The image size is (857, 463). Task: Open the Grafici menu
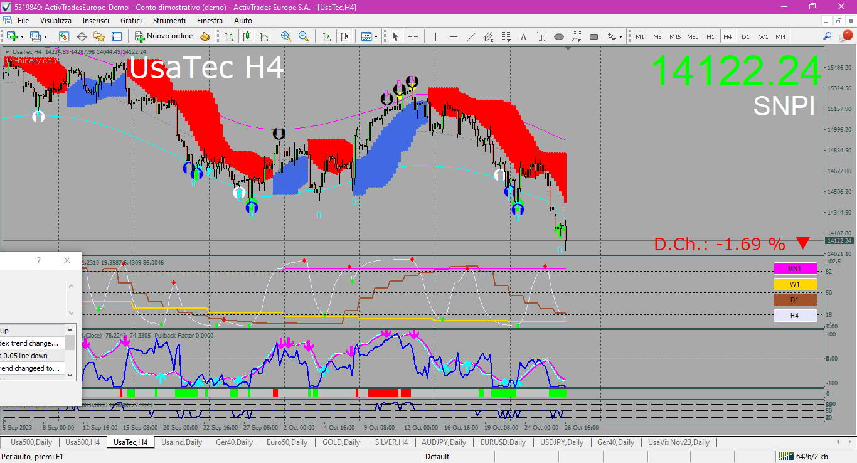tap(131, 21)
